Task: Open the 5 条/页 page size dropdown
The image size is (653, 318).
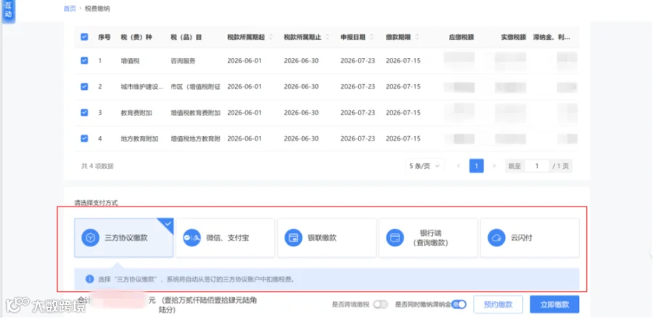Action: pyautogui.click(x=424, y=166)
